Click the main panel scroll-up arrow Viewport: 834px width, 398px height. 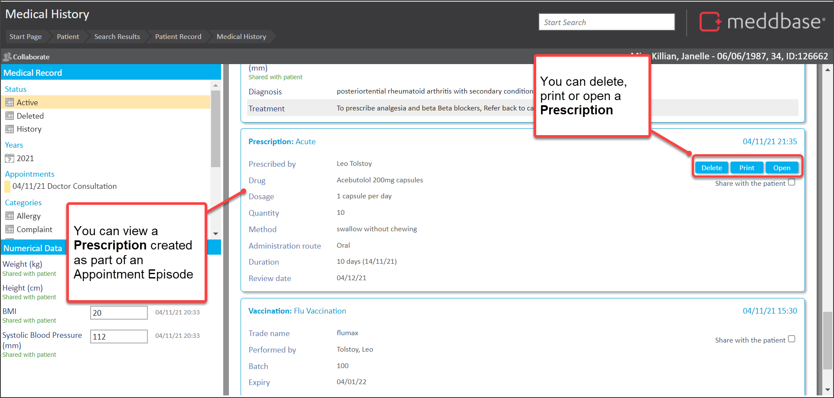click(x=827, y=70)
